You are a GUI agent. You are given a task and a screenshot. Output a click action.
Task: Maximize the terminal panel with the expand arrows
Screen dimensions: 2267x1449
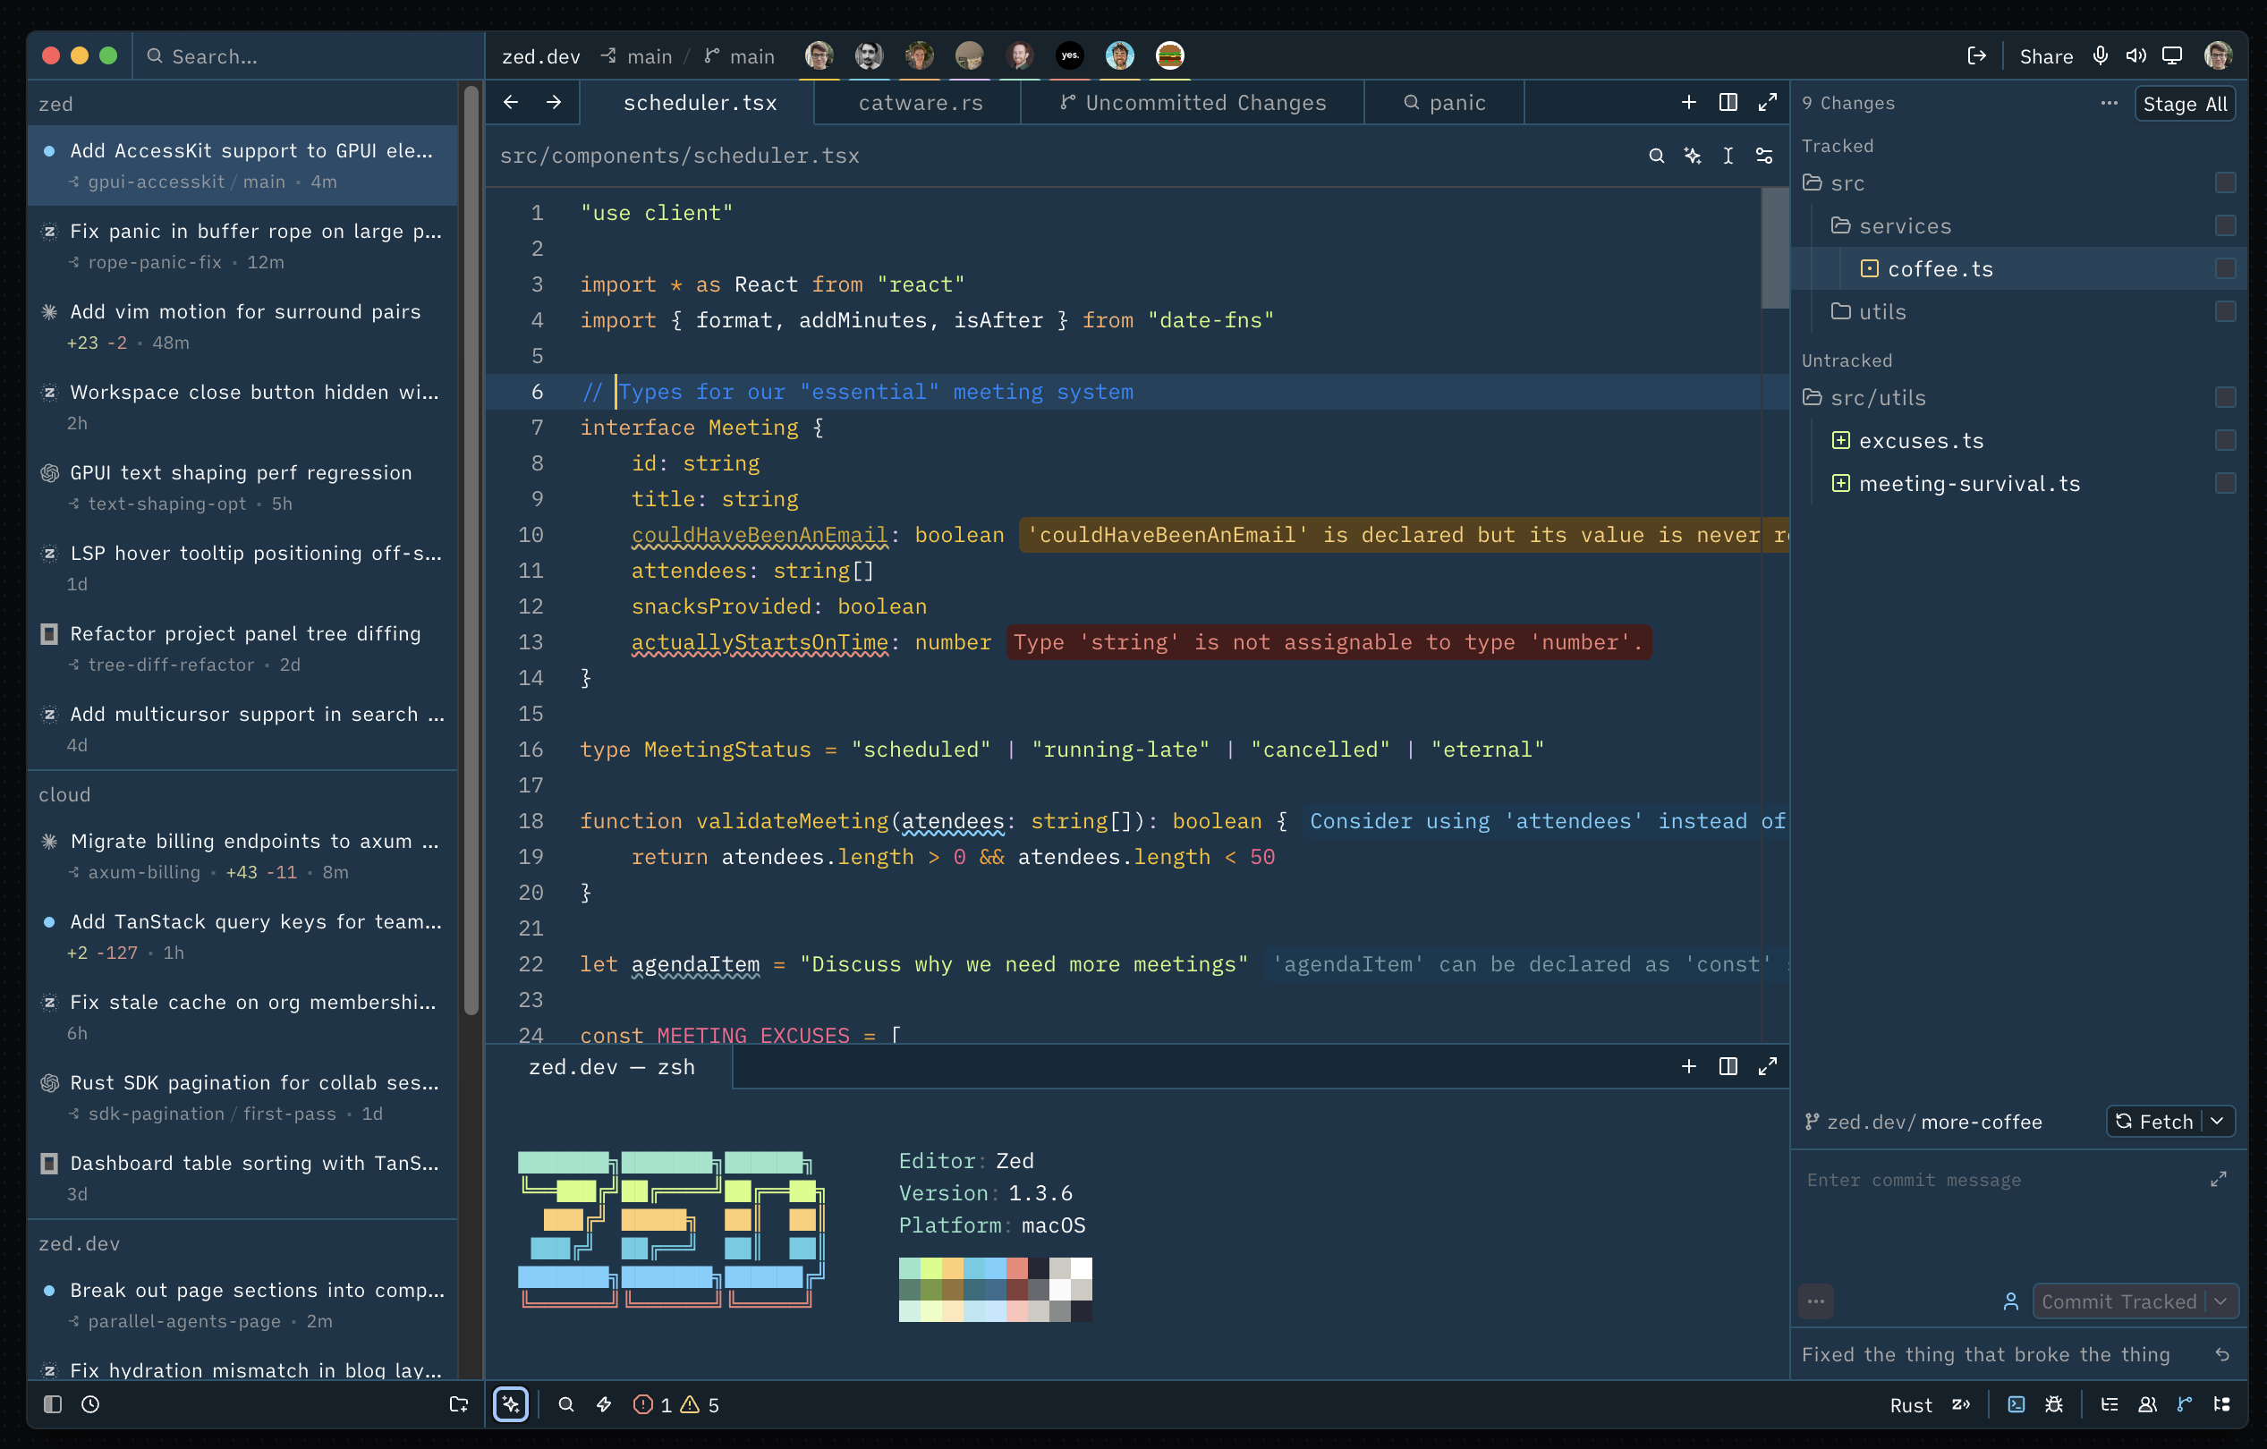point(1768,1066)
